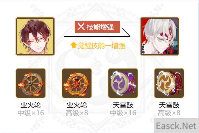Select the mid-level 业火轮 wooden wheel icon
Viewport: 199px width, 133px height.
point(31,83)
